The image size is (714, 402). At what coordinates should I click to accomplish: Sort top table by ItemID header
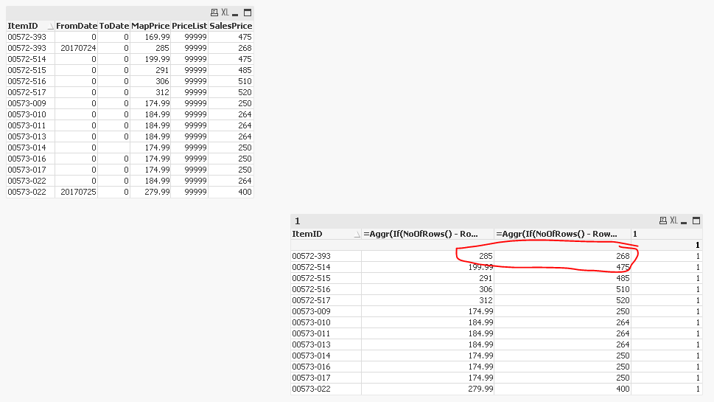pos(30,26)
